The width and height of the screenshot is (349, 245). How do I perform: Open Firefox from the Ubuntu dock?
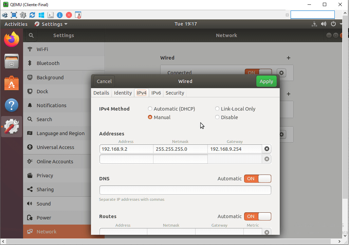(x=12, y=39)
